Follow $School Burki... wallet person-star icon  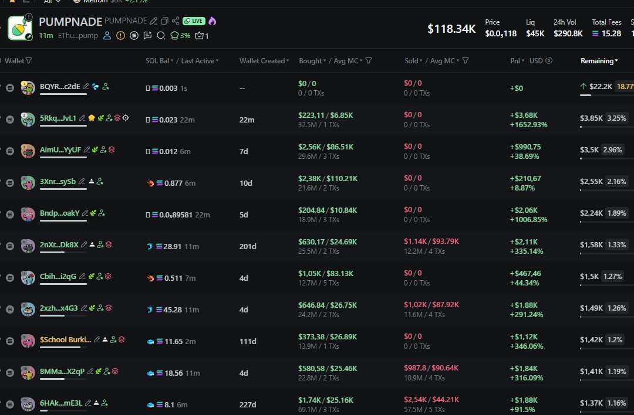(x=113, y=339)
